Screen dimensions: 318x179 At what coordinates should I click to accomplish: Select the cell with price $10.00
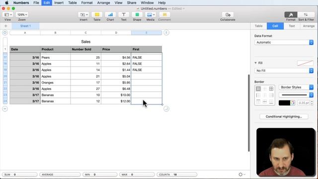[x=116, y=95]
